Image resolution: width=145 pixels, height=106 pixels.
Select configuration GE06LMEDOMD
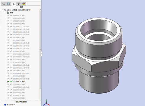pos(19,16)
